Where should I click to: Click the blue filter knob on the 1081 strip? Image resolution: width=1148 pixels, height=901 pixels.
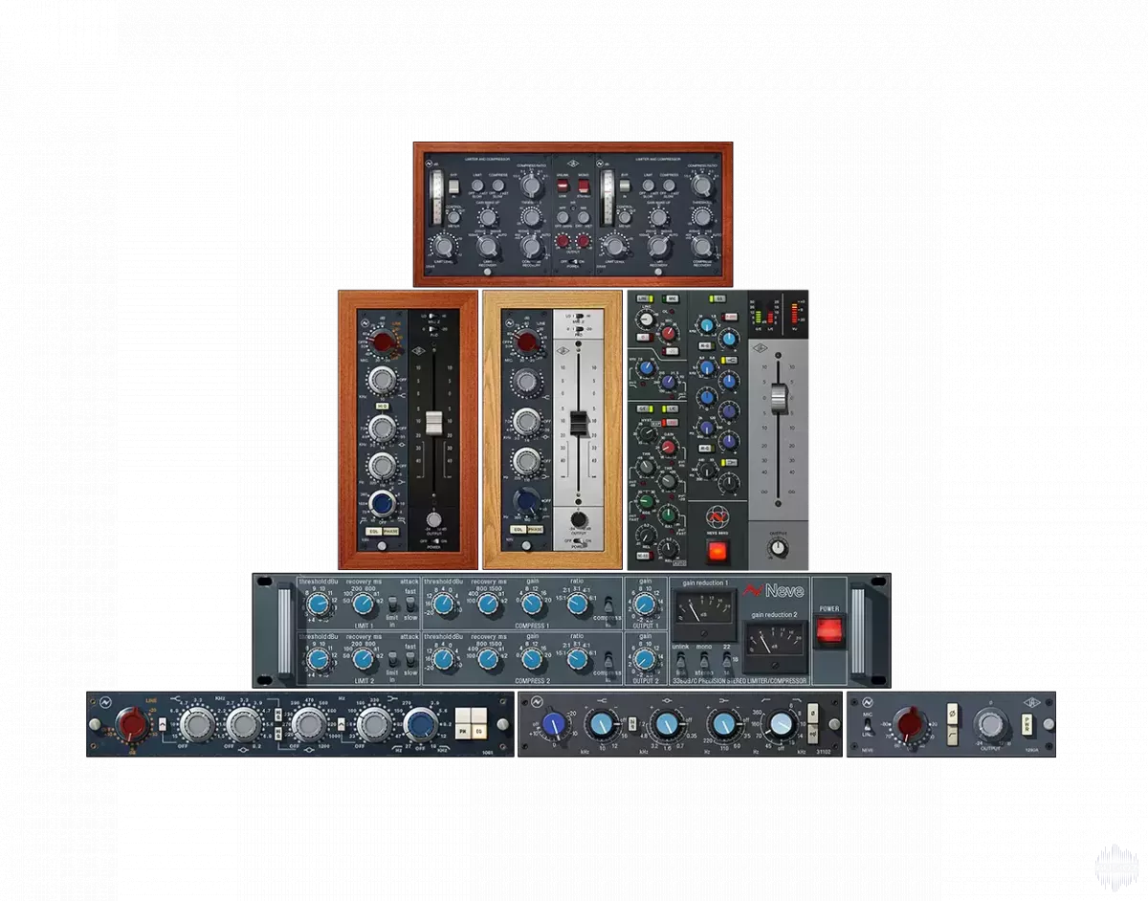420,724
